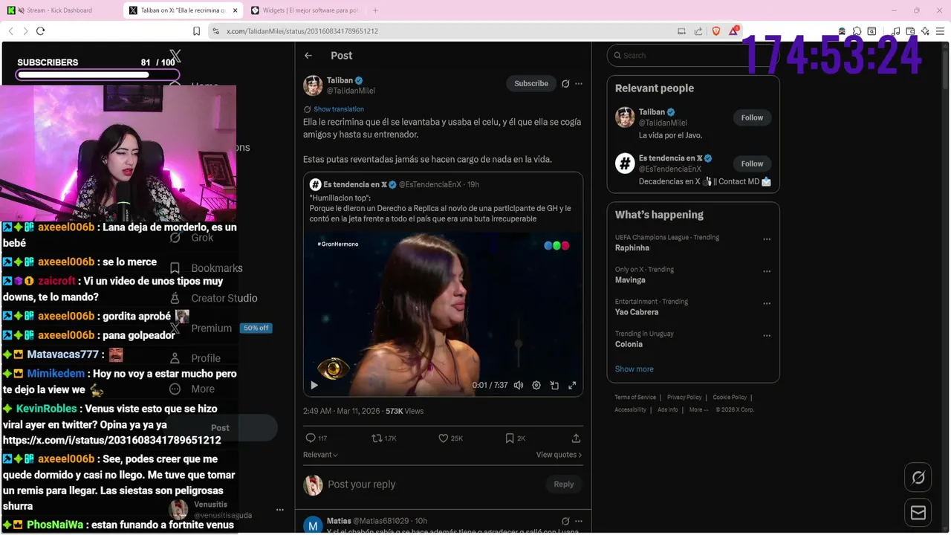The height and width of the screenshot is (535, 951).
Task: Click the share icon in the address bar
Action: [698, 31]
